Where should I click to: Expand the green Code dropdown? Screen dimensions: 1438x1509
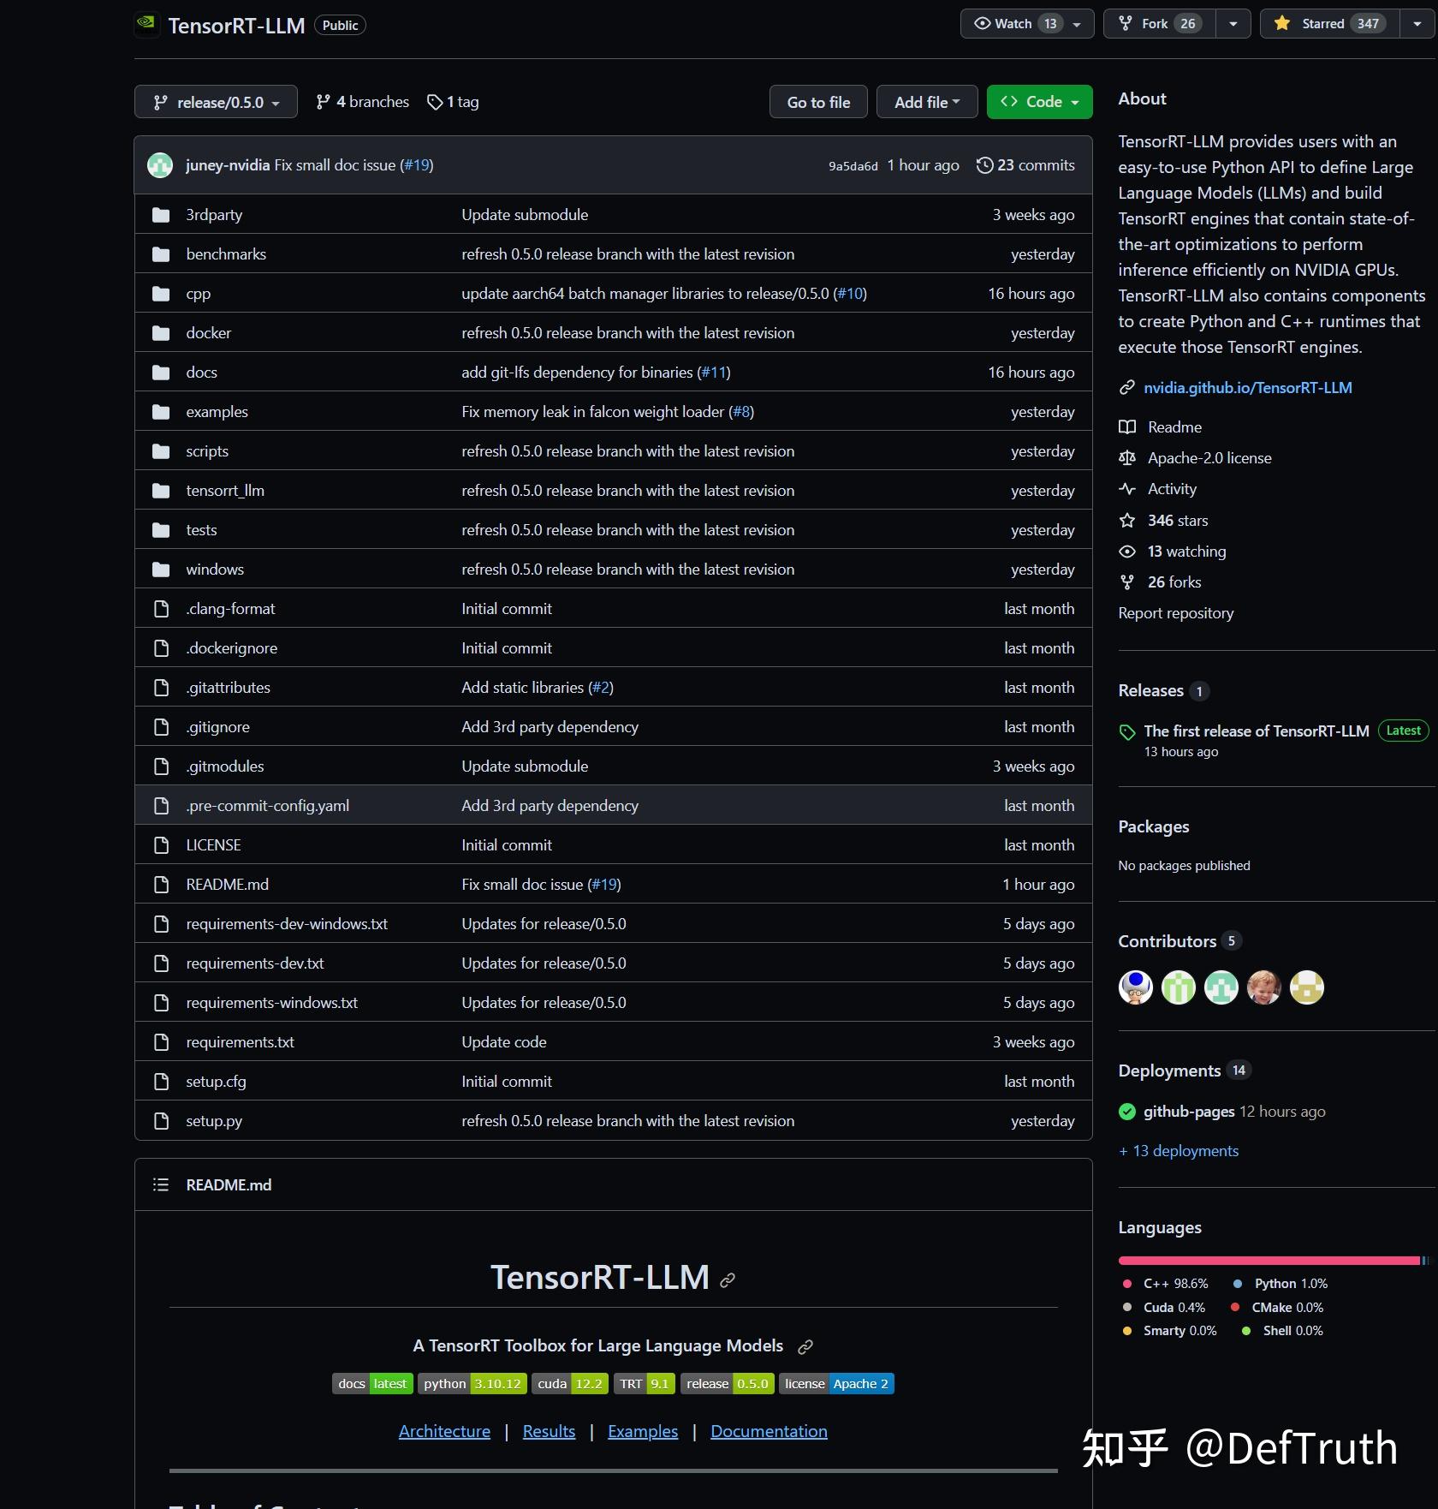(x=1039, y=102)
